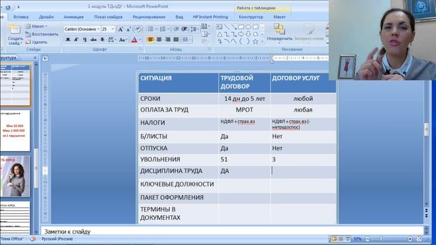The height and width of the screenshot is (245, 436).
Task: Switch to normal view in status bar
Action: pyautogui.click(x=334, y=239)
